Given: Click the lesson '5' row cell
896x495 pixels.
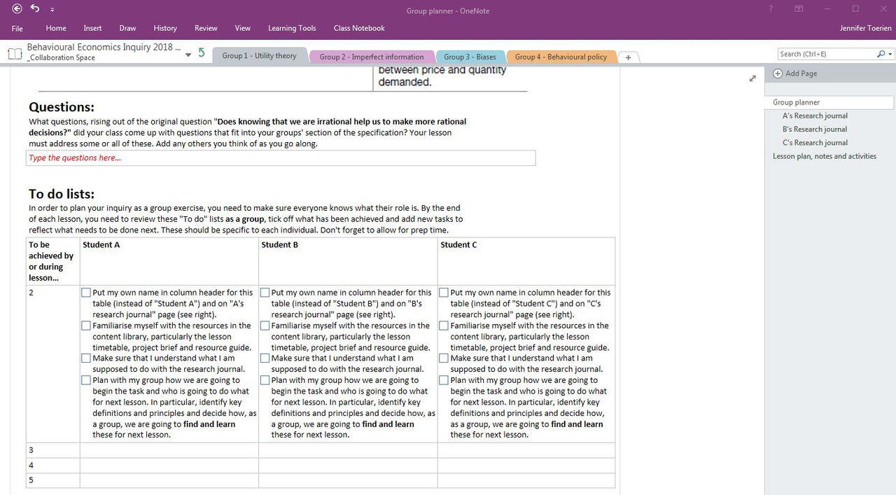Looking at the screenshot, I should (53, 480).
